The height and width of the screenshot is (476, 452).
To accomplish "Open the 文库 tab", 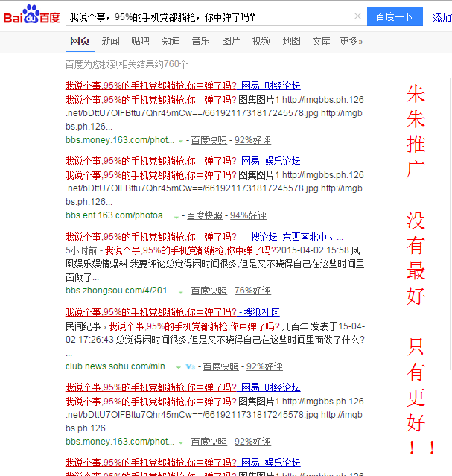I will pyautogui.click(x=321, y=41).
